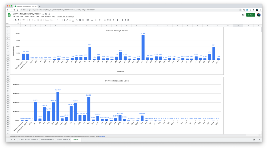Open horizontal align dropdown
This screenshot has width=268, height=149.
[x=89, y=20]
